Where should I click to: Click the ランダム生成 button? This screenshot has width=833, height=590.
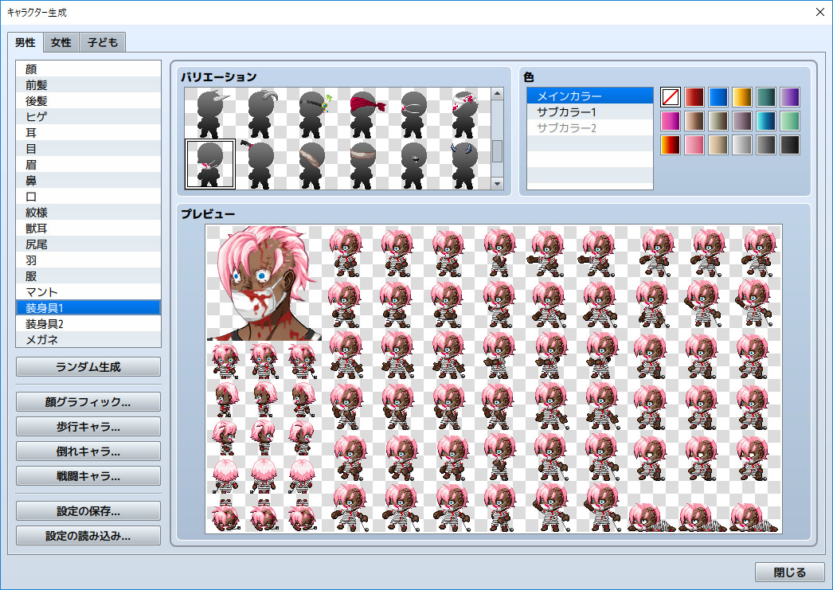click(x=88, y=367)
